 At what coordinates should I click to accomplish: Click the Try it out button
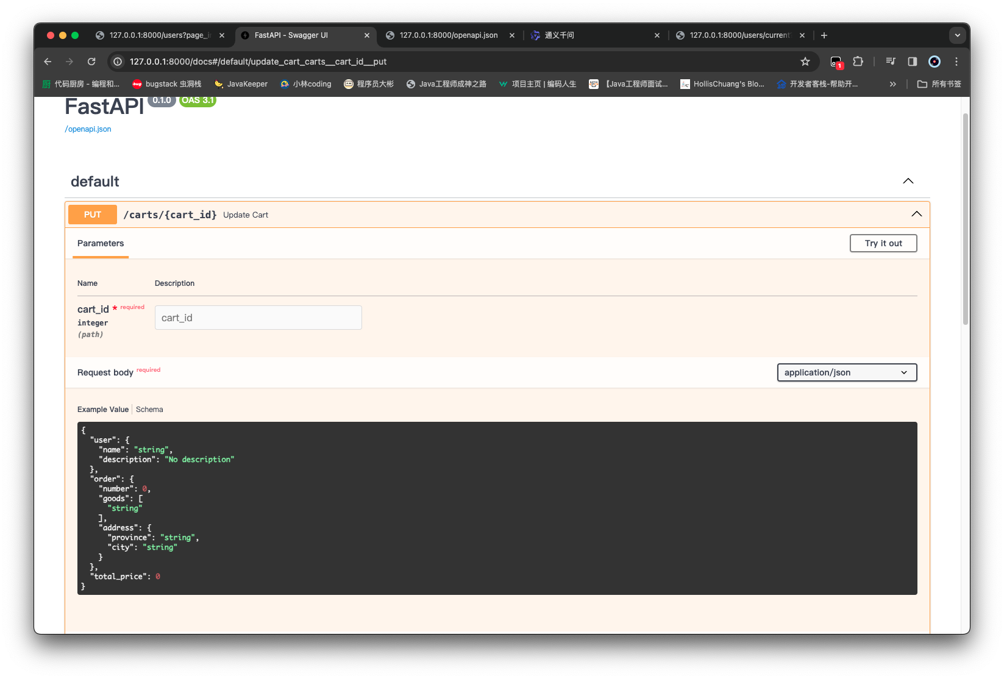(x=883, y=243)
